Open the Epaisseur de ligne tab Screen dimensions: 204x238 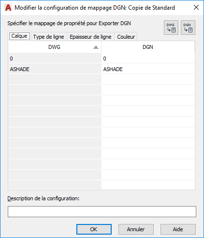[x=90, y=37]
